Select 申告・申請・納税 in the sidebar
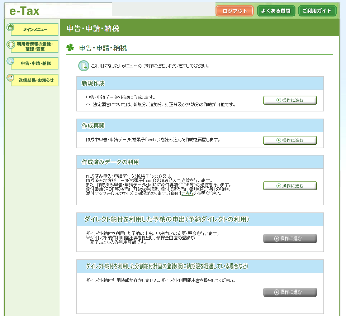The width and height of the screenshot is (346, 316). [x=35, y=63]
